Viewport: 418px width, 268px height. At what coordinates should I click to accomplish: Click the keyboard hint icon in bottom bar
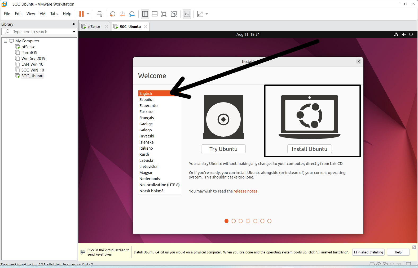(83, 252)
